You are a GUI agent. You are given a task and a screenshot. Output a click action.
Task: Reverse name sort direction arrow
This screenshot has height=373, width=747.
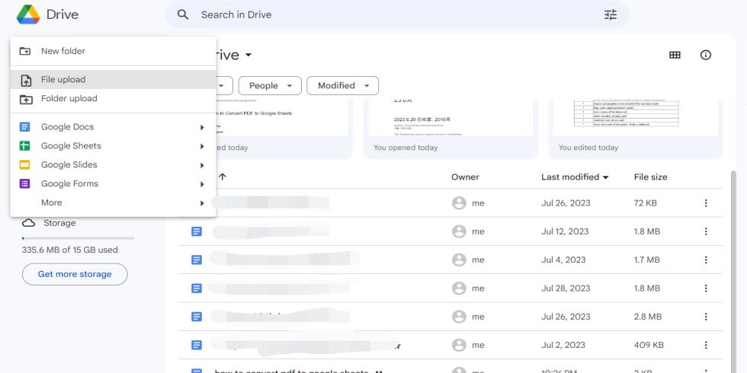click(x=222, y=177)
